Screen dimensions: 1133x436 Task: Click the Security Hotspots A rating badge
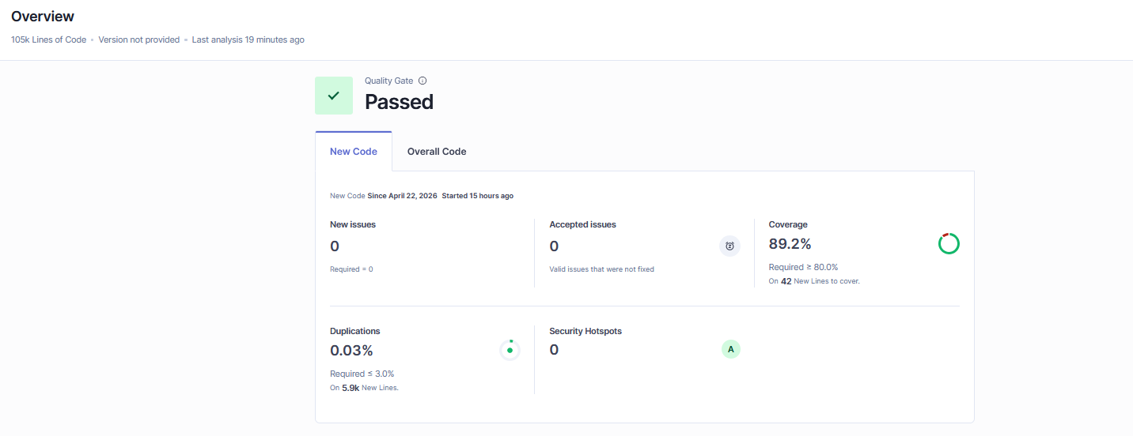click(730, 349)
